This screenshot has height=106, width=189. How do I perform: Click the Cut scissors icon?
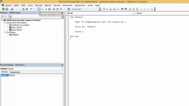(16, 9)
